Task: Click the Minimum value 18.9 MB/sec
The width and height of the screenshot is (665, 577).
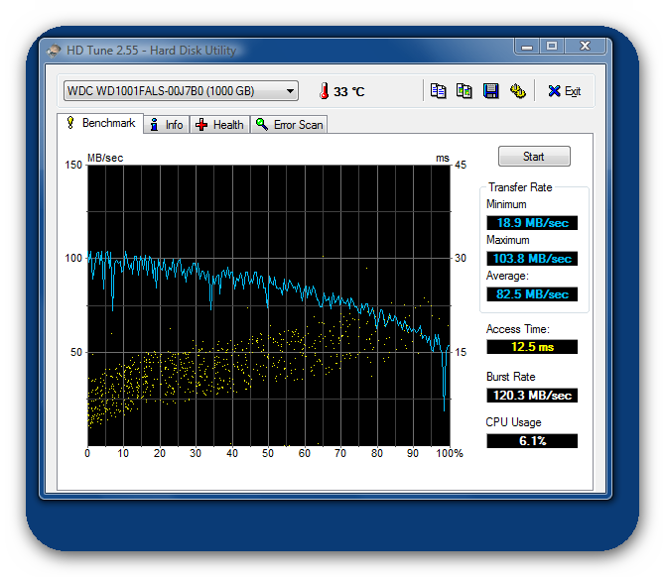Action: click(532, 223)
